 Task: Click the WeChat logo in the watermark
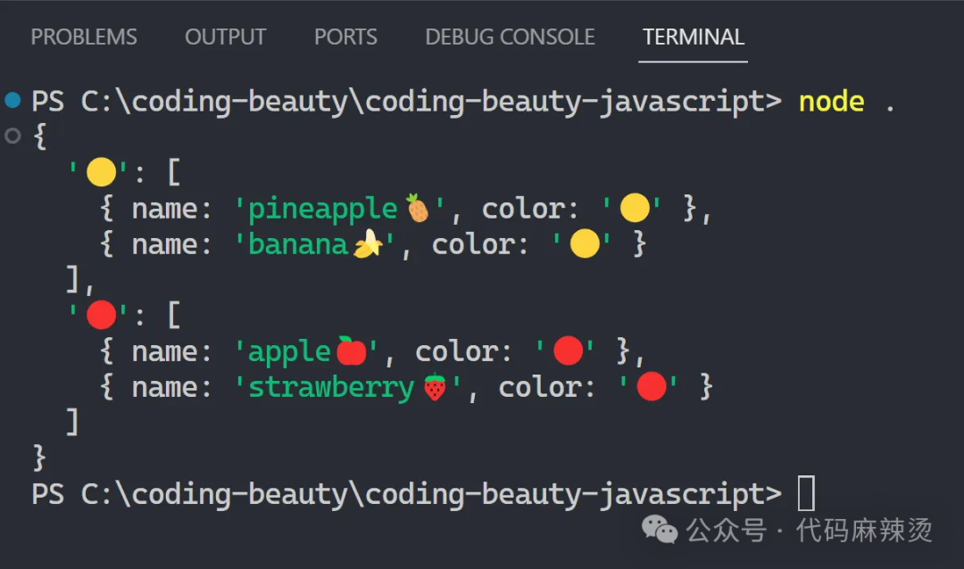point(661,531)
